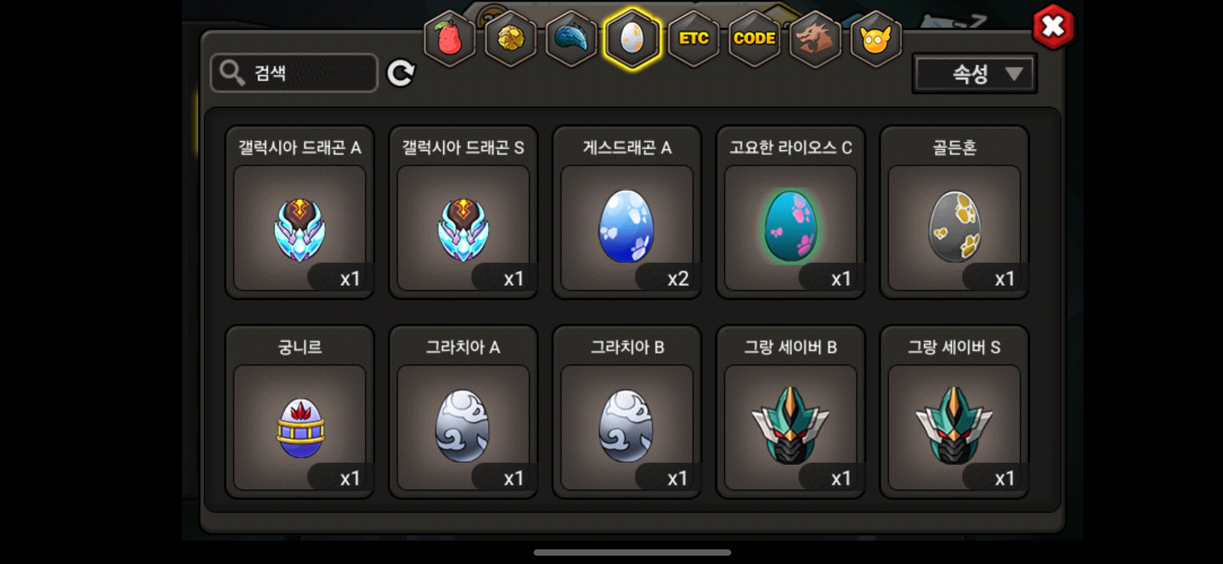Viewport: 1223px width, 564px height.
Task: Close the inventory with red X
Action: (x=1053, y=27)
